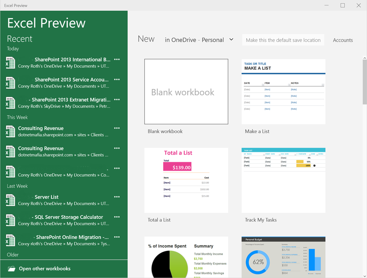This screenshot has height=278, width=367.
Task: Choose the Make a List template thumbnail
Action: 283,92
